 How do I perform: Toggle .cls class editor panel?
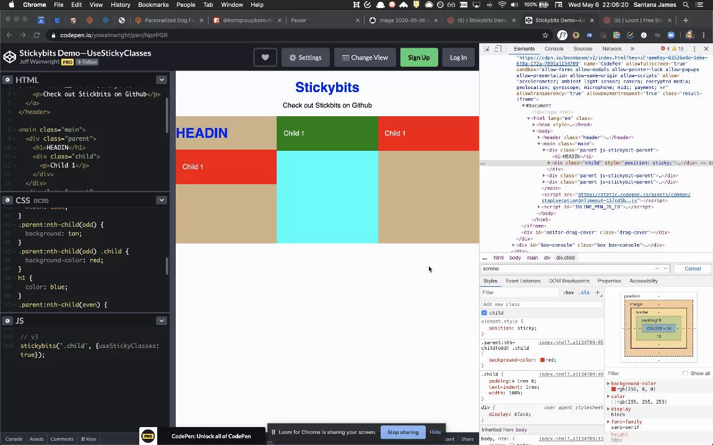pyautogui.click(x=584, y=292)
